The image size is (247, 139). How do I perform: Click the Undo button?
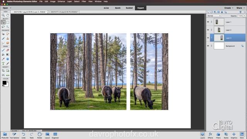(x=24, y=136)
